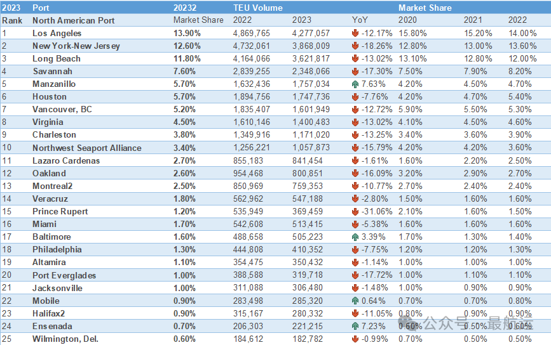Click the red down arrow in Wilmington, Del. row
The height and width of the screenshot is (345, 551).
(x=355, y=339)
